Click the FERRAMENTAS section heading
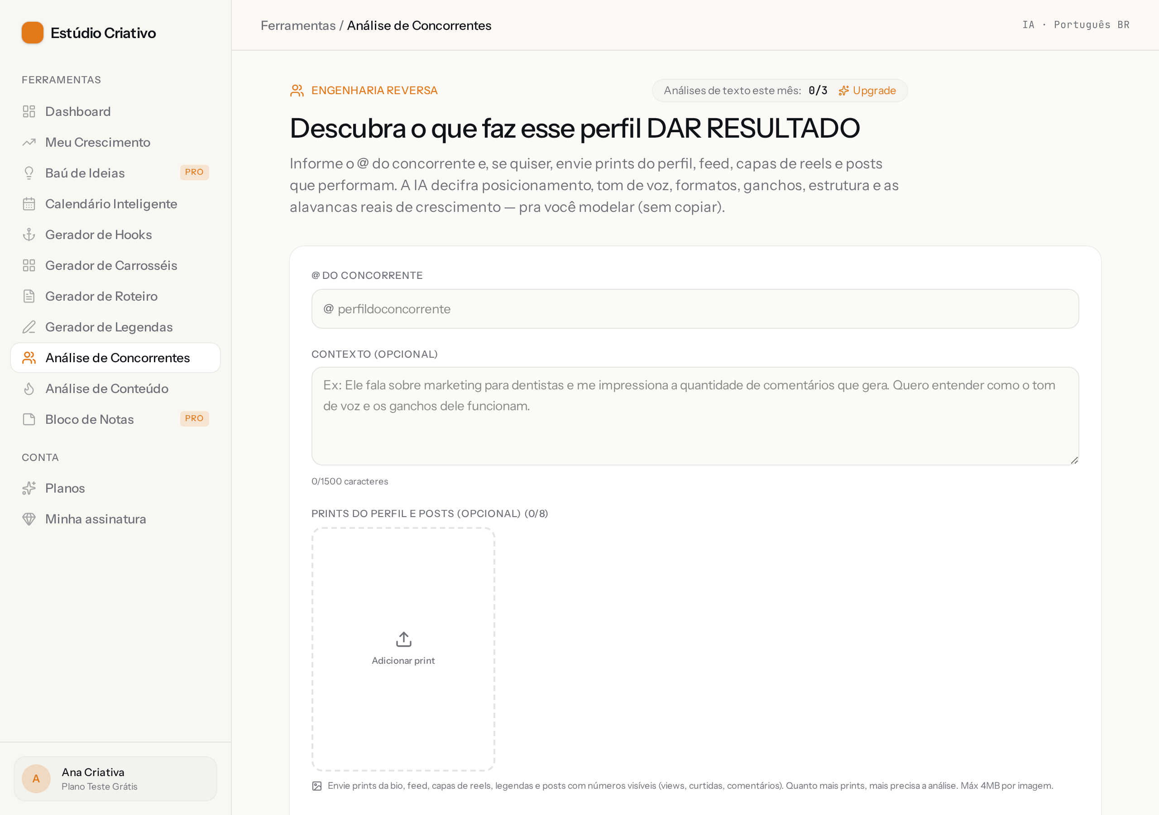This screenshot has height=815, width=1159. pos(61,80)
